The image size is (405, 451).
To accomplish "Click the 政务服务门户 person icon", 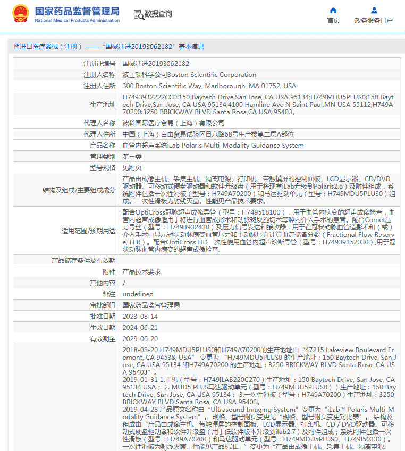I will (x=374, y=11).
